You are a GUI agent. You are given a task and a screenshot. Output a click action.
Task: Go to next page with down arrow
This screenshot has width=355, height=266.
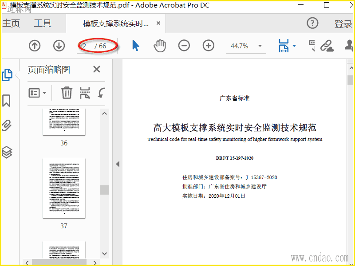(x=59, y=46)
